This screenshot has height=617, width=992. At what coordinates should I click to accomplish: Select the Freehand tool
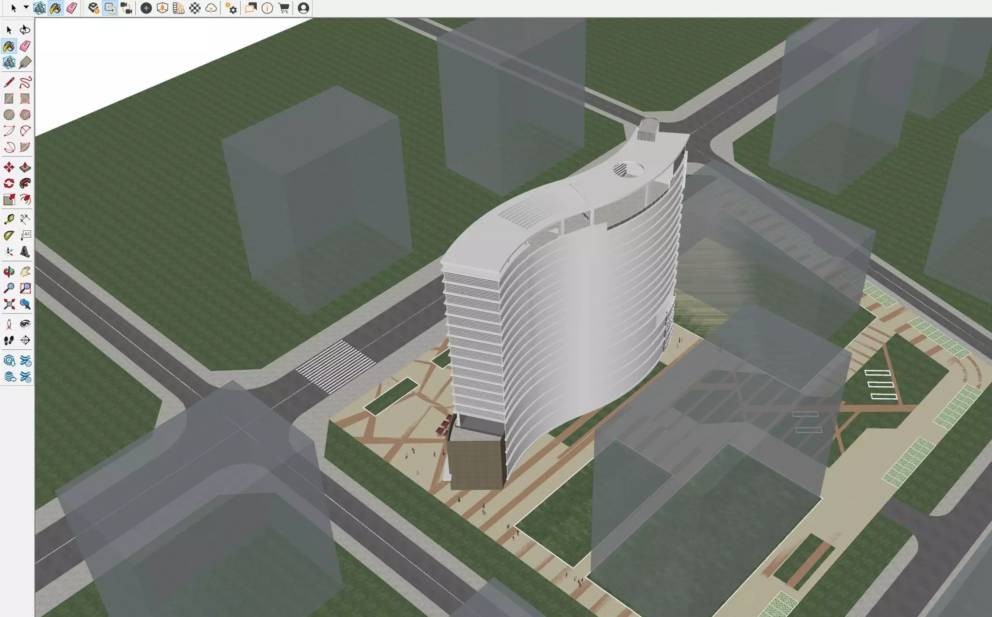click(25, 83)
